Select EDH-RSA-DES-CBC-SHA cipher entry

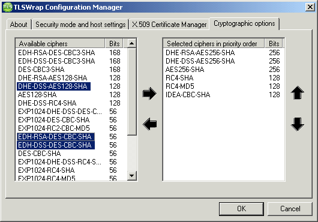[56, 137]
